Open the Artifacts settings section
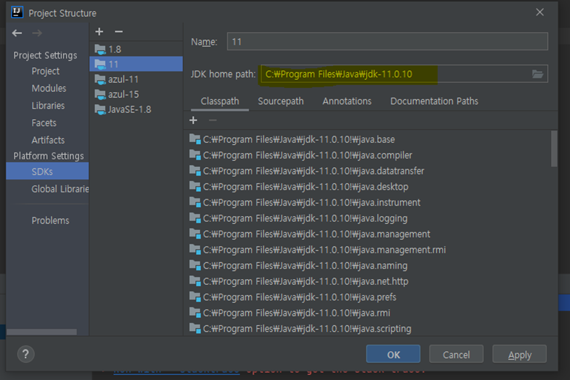The width and height of the screenshot is (570, 380). (x=48, y=140)
